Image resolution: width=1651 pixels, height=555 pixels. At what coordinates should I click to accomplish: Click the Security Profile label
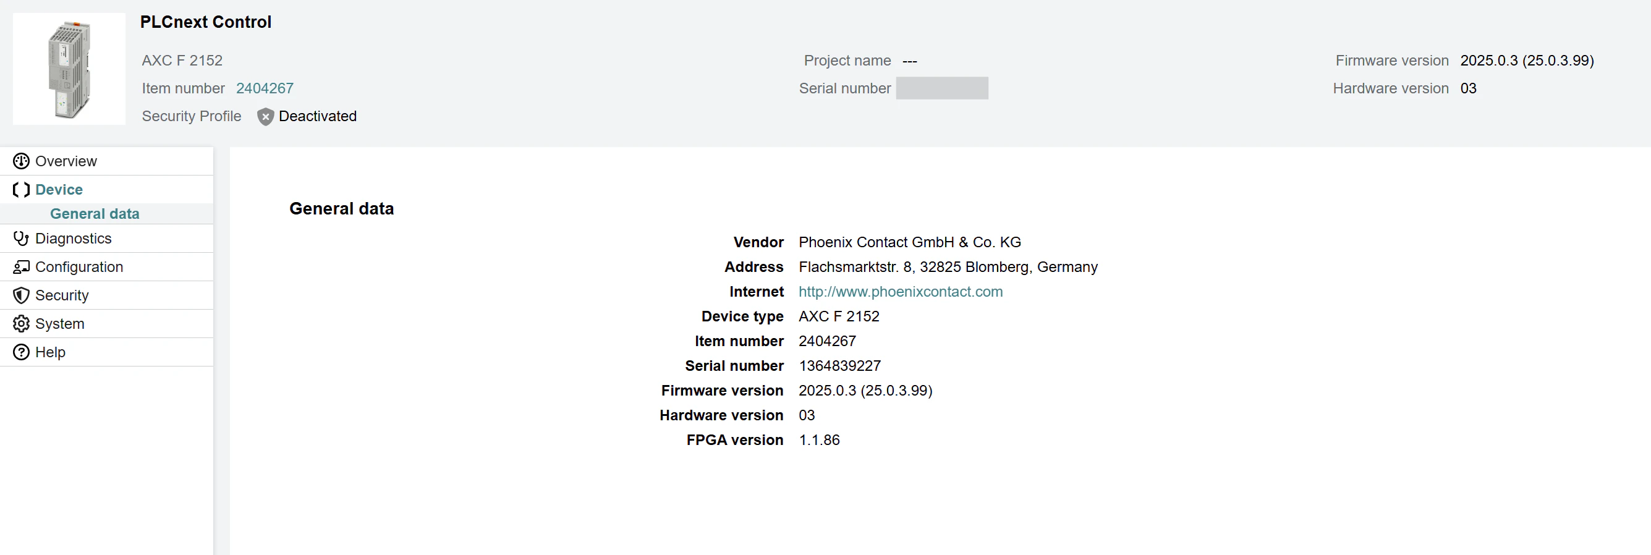coord(192,116)
